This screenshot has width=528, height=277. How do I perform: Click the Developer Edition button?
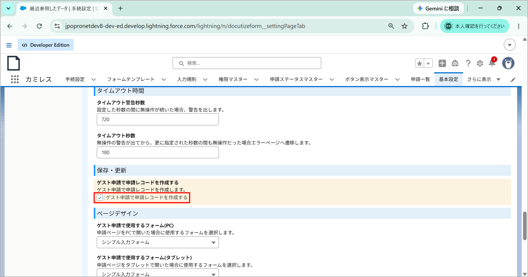(46, 45)
